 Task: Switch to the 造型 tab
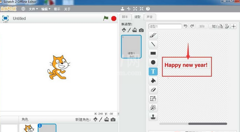(138, 17)
